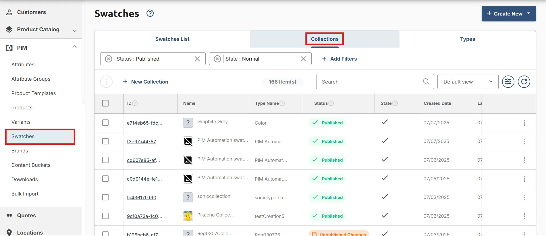Click the ID column help icon
Screen dimensions: 546x236
[x=135, y=103]
